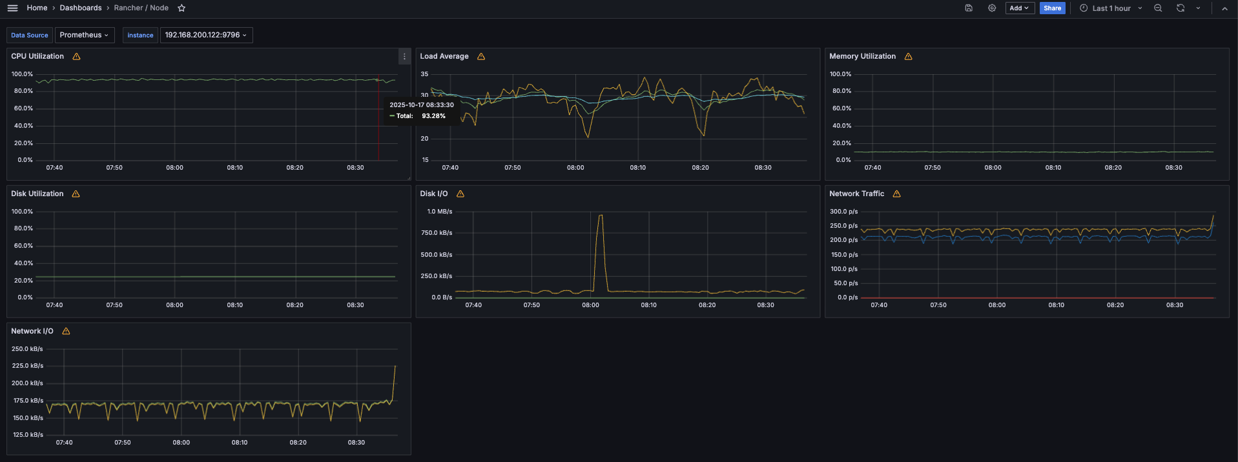Click the save dashboard icon
The width and height of the screenshot is (1238, 462).
coord(969,8)
